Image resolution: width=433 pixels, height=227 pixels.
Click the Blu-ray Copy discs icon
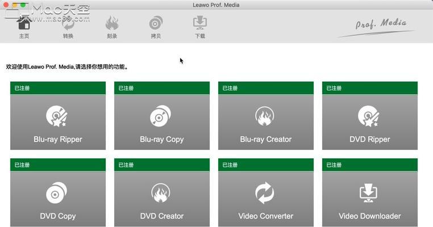pyautogui.click(x=160, y=116)
